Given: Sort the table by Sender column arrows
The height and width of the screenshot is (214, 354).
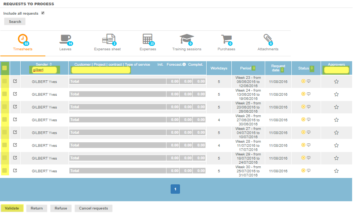Looking at the screenshot, I should (x=51, y=64).
